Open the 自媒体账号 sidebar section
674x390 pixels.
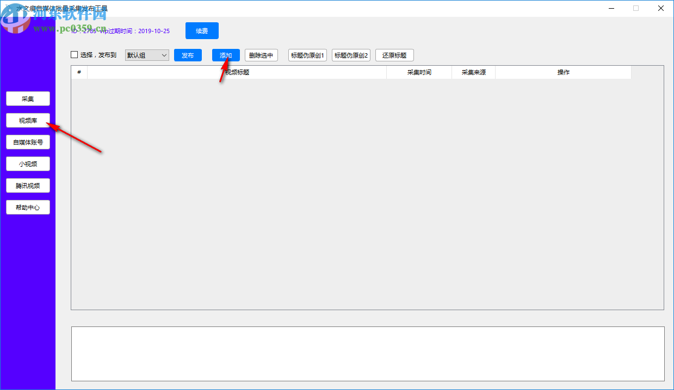coord(28,142)
